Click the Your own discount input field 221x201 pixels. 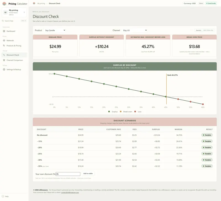click(68, 174)
